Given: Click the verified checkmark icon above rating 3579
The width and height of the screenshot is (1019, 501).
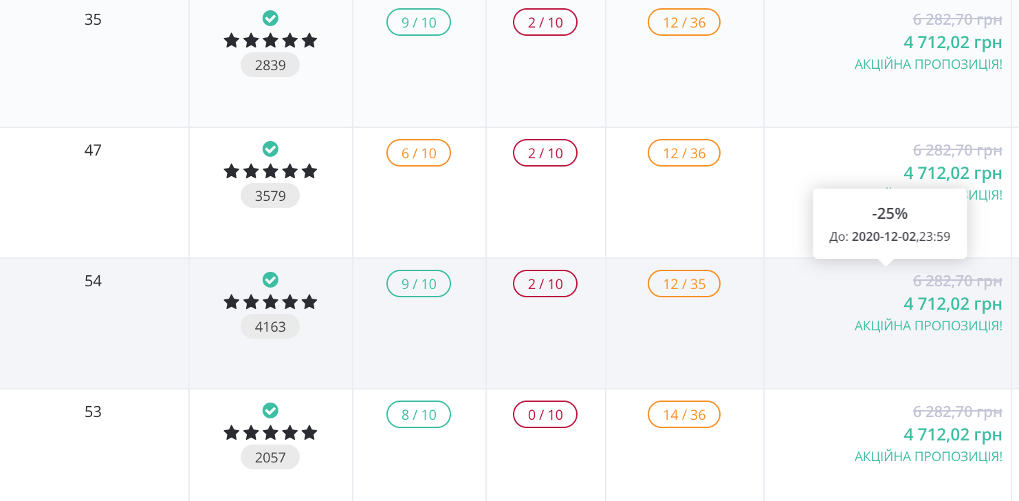Looking at the screenshot, I should coord(270,149).
